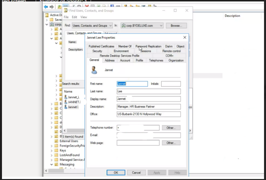Click the up one level folder icon

[59, 7]
